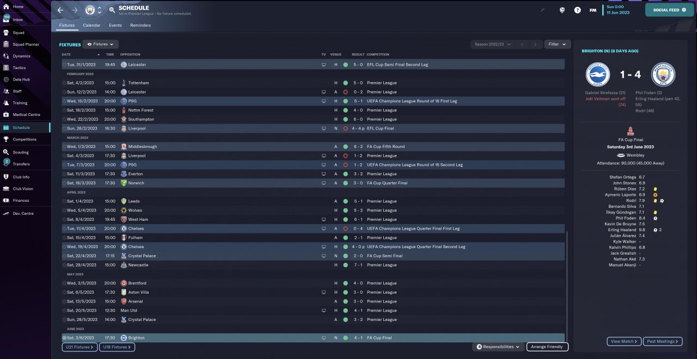Click the Arrange Friendly button
Image resolution: width=697 pixels, height=359 pixels.
[x=547, y=346]
